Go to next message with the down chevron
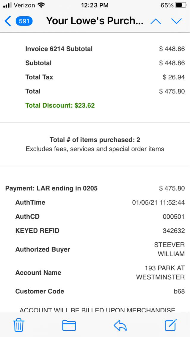The width and height of the screenshot is (190, 337). (176, 21)
